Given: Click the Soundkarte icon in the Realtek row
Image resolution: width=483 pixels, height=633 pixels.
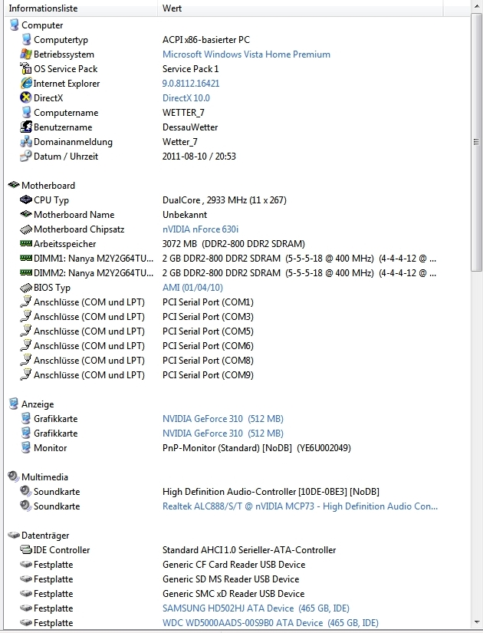Looking at the screenshot, I should (x=26, y=506).
